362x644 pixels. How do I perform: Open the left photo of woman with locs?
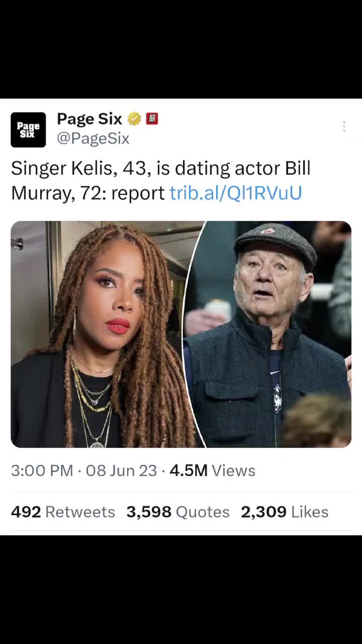click(x=101, y=334)
